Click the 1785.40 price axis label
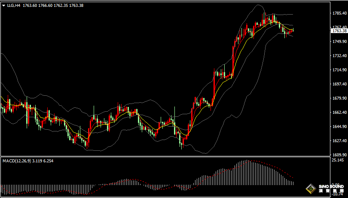 point(339,13)
